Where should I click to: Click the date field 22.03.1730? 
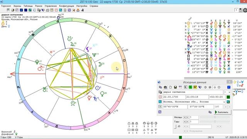174,97
